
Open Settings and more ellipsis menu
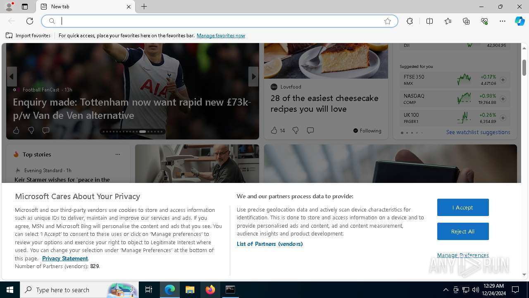[503, 21]
